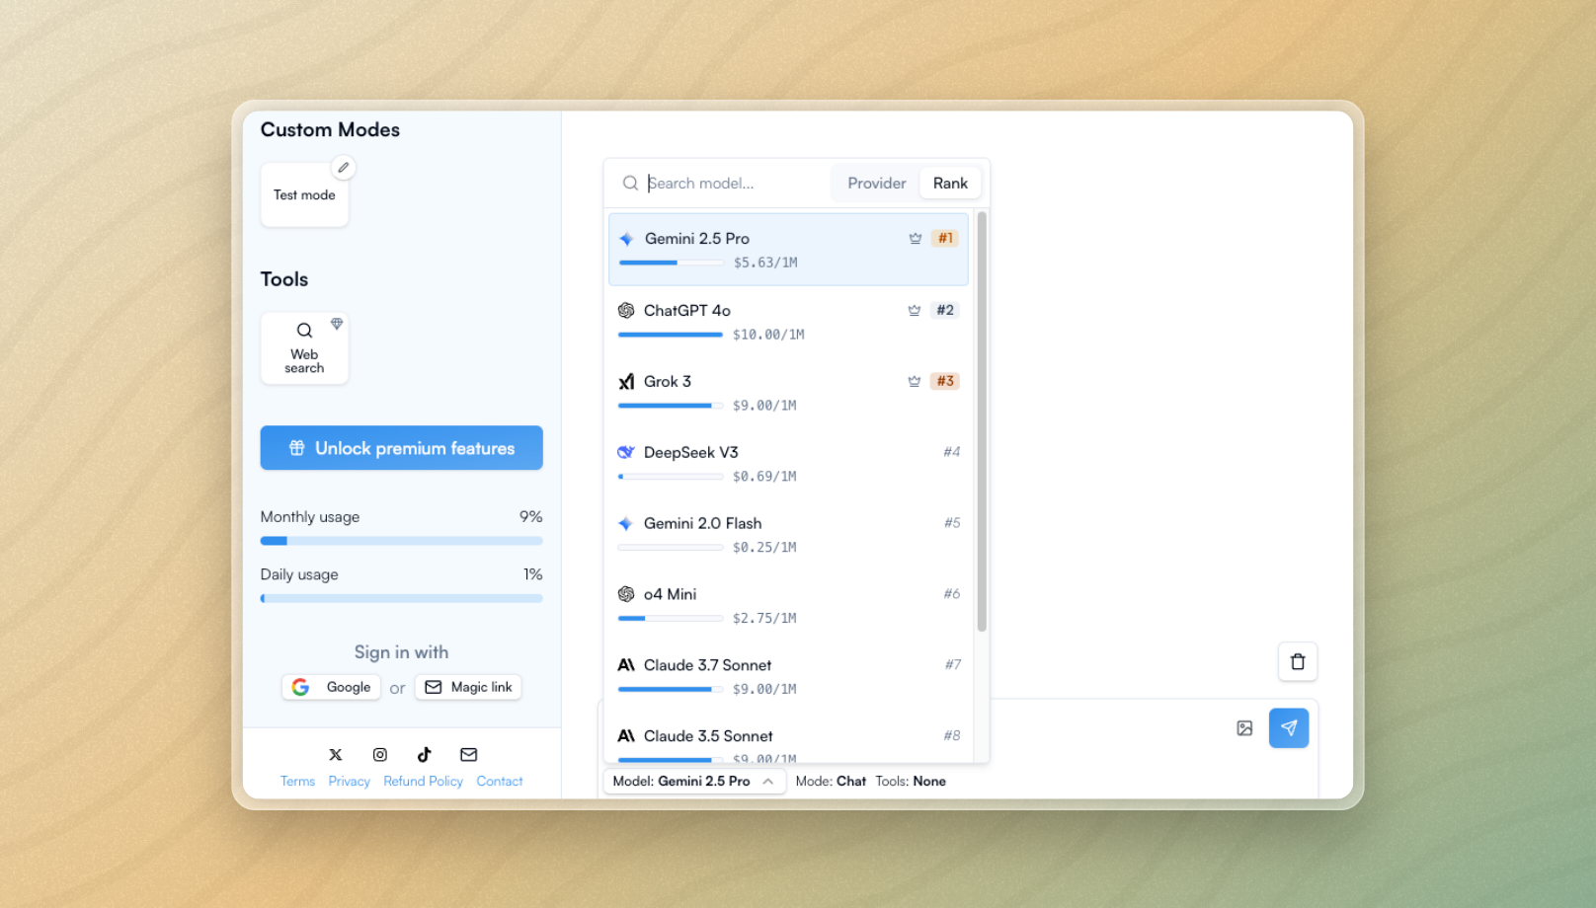Open the TikTok social link
The height and width of the screenshot is (908, 1596).
(425, 755)
